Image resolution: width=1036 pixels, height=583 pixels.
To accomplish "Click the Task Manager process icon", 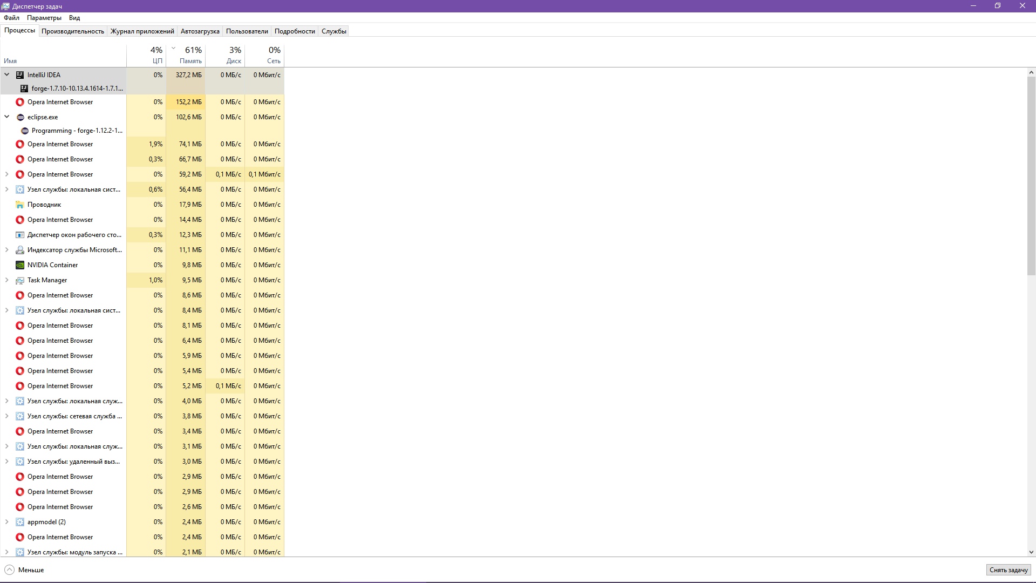I will coord(20,280).
